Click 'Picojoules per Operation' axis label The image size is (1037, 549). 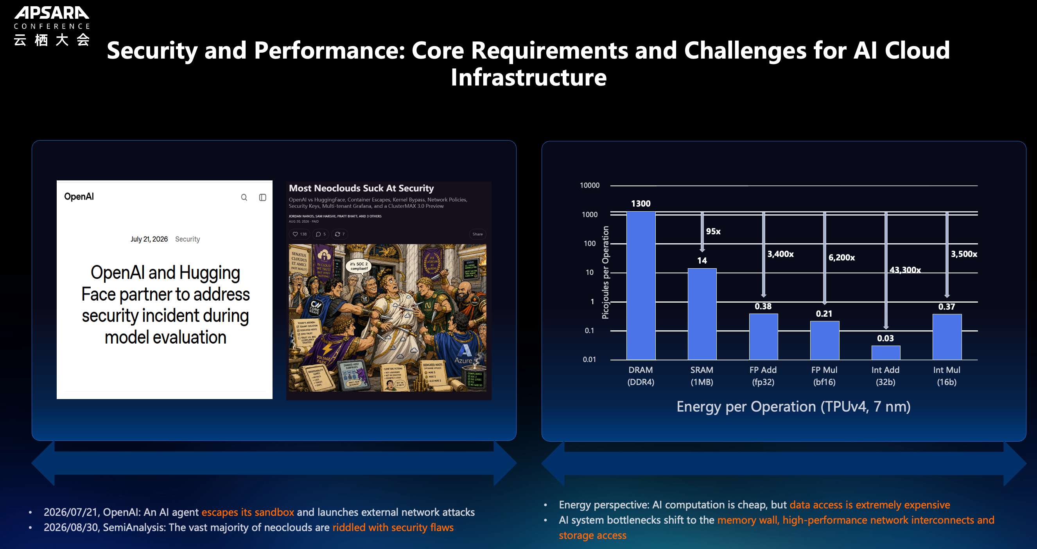point(605,273)
